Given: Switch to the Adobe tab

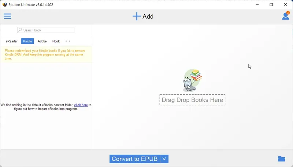Looking at the screenshot, I should [x=42, y=41].
